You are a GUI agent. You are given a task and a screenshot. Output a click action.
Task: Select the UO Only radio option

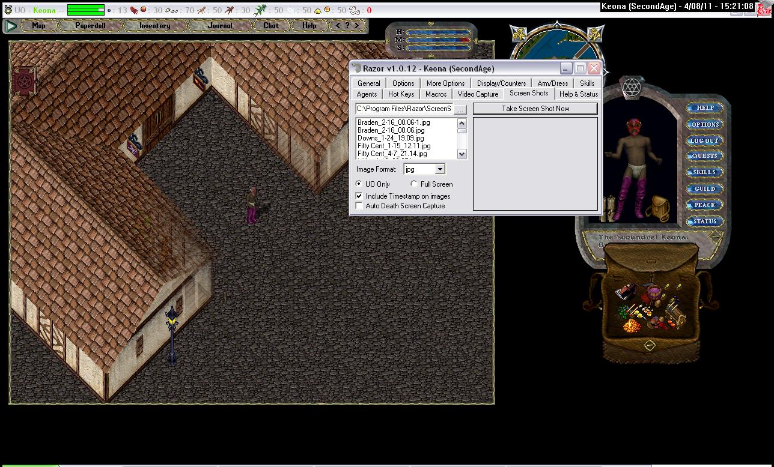point(359,184)
